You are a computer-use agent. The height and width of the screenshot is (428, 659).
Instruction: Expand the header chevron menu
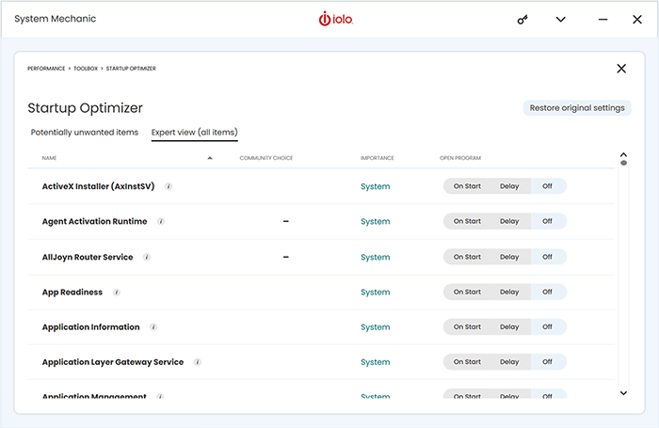(x=561, y=20)
